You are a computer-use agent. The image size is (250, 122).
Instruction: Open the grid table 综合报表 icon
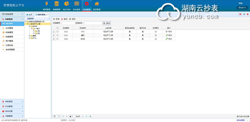77,3
